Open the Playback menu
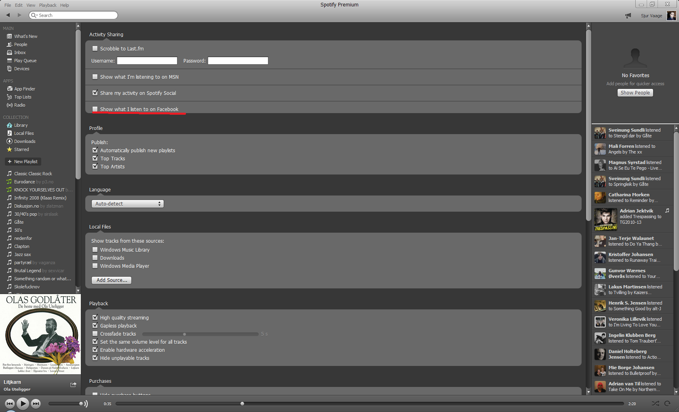This screenshot has width=679, height=412. click(x=48, y=5)
